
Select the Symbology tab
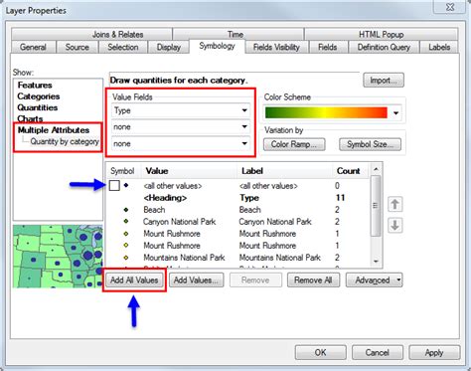(x=217, y=46)
